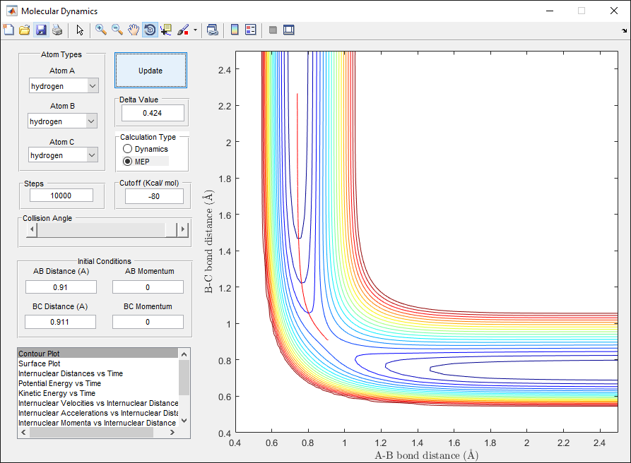Select the Data Cursor tool
Image resolution: width=631 pixels, height=463 pixels.
click(x=167, y=30)
